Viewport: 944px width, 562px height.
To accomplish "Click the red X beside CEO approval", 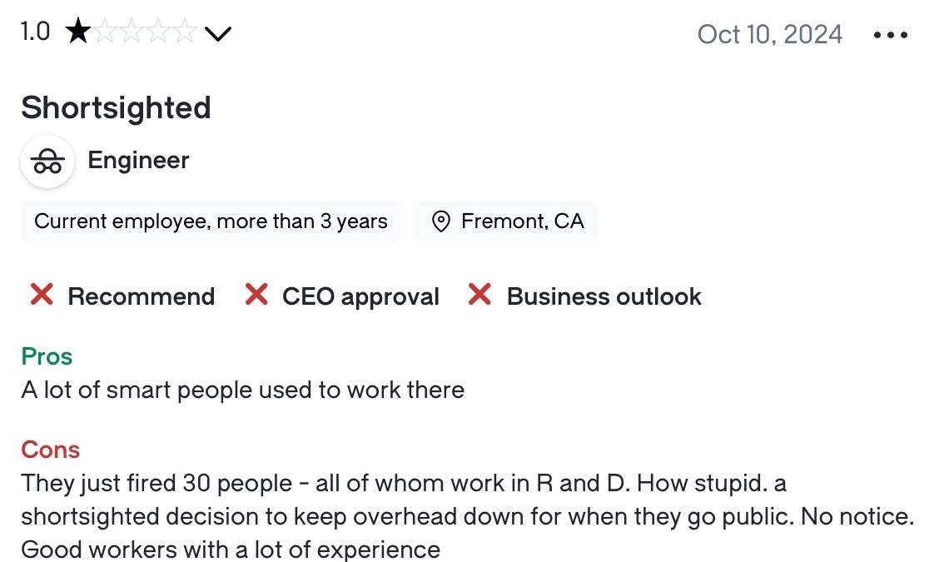I will 256,295.
